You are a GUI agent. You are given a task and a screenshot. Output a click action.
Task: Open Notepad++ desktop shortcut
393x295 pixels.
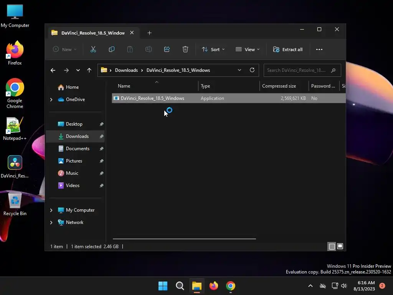pyautogui.click(x=15, y=129)
